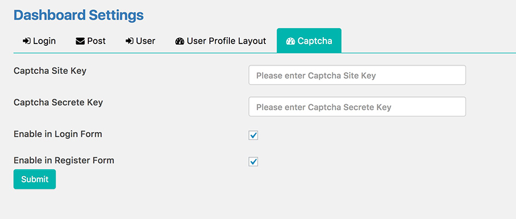This screenshot has height=219, width=516.
Task: Click the Captcha Secrete Key label
Action: tap(58, 102)
